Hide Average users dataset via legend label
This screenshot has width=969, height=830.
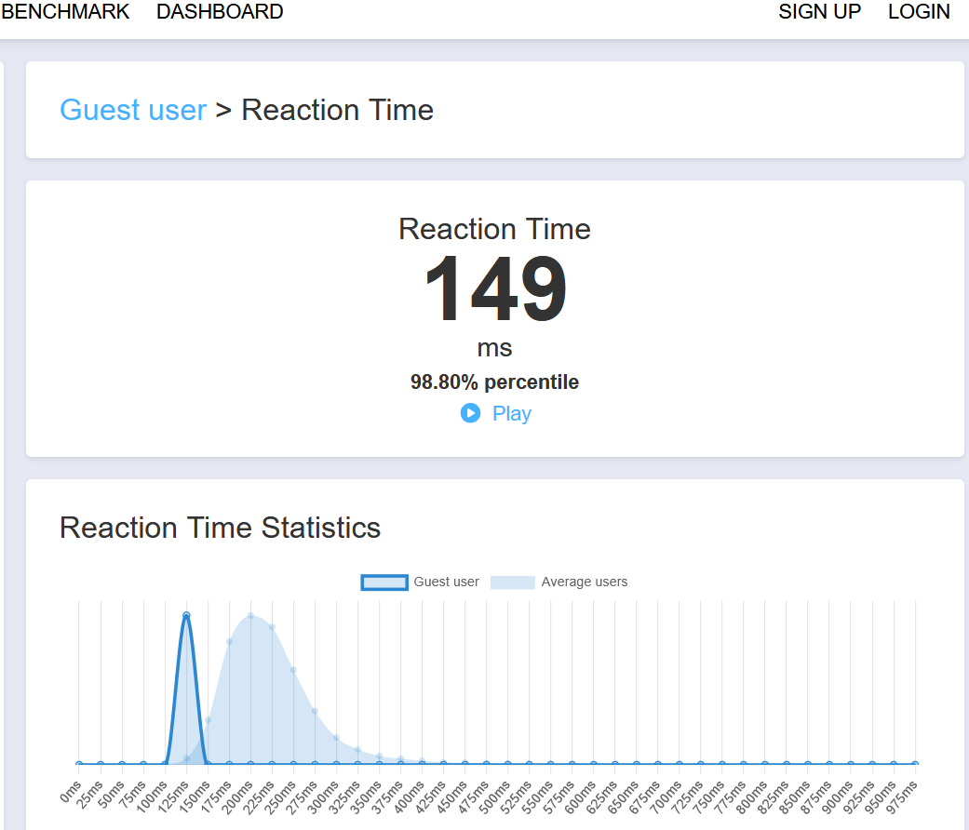[x=584, y=582]
